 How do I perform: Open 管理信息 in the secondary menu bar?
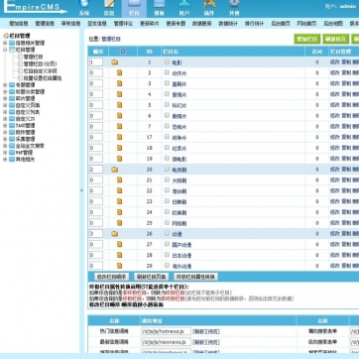(x=45, y=24)
